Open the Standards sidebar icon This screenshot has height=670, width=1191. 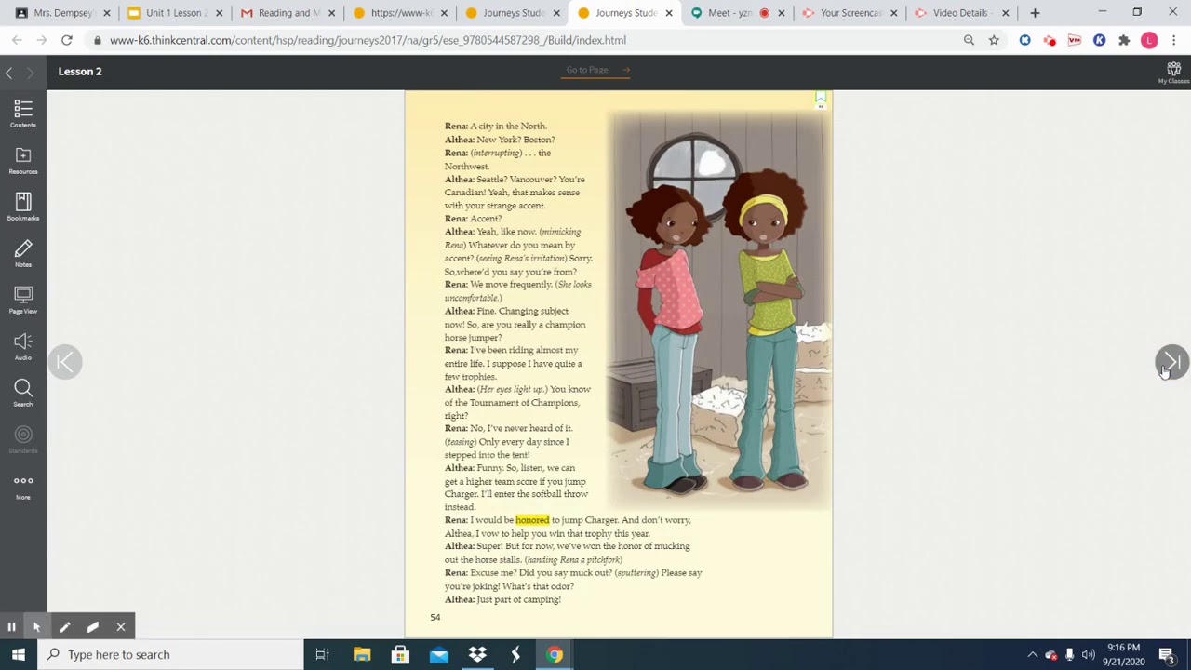click(x=23, y=439)
